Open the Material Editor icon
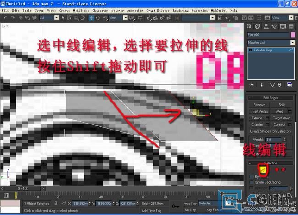The width and height of the screenshot is (298, 215). [x=259, y=18]
